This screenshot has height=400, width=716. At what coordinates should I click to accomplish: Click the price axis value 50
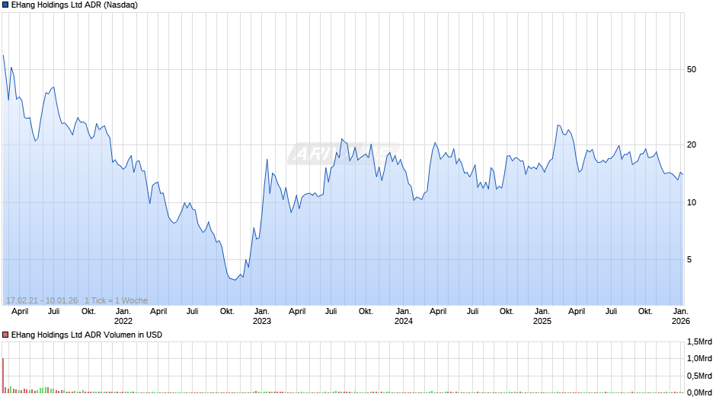coord(692,69)
